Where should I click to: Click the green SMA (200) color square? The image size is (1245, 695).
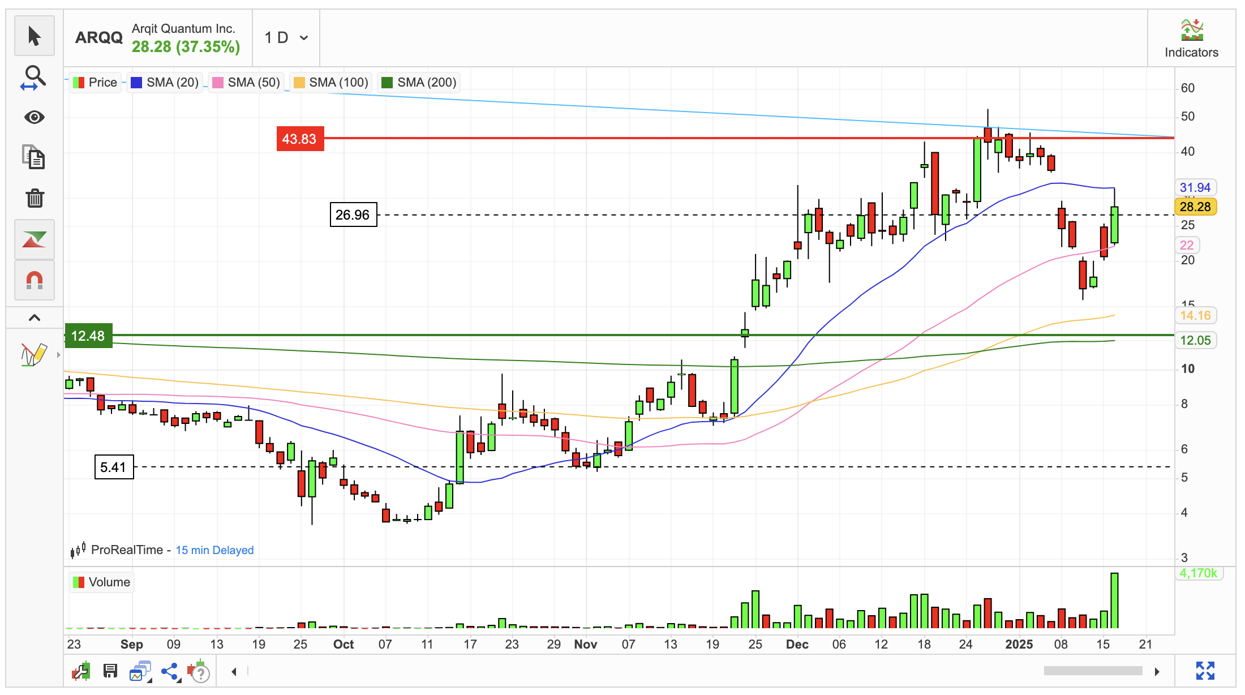387,83
